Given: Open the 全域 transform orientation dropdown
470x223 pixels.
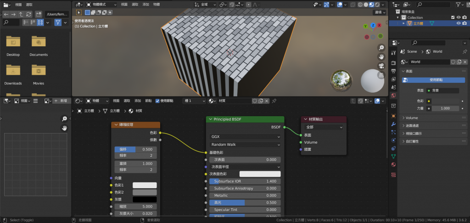Looking at the screenshot, I should pyautogui.click(x=205, y=5).
